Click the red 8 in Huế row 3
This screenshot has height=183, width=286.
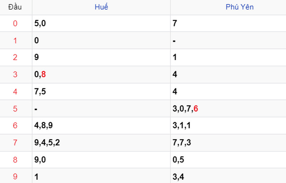point(43,74)
